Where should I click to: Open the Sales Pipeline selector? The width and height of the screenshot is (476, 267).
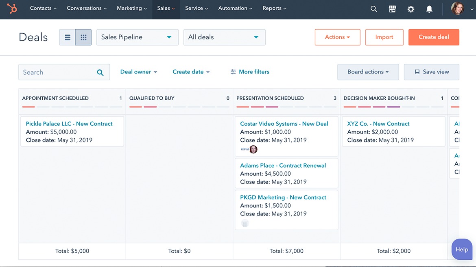[137, 37]
